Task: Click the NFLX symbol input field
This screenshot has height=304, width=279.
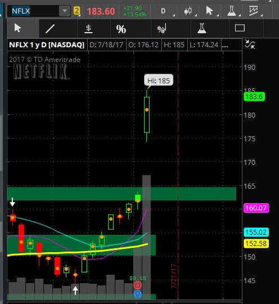Action: point(33,11)
